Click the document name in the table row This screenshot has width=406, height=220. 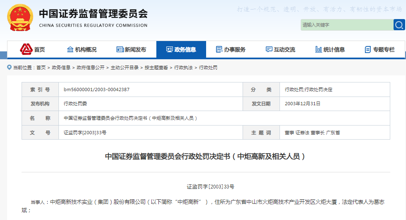pos(131,118)
